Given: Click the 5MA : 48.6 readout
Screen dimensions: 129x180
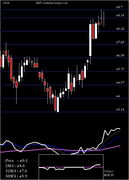Looking at the screenshot, I should pos(15,166).
